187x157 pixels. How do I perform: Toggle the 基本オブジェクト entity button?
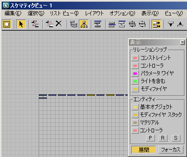coord(135,107)
